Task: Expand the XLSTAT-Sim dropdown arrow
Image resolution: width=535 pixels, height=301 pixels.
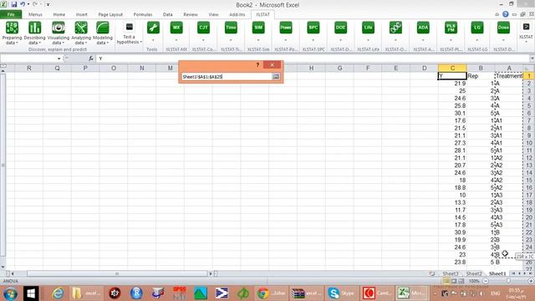Action: pos(258,40)
